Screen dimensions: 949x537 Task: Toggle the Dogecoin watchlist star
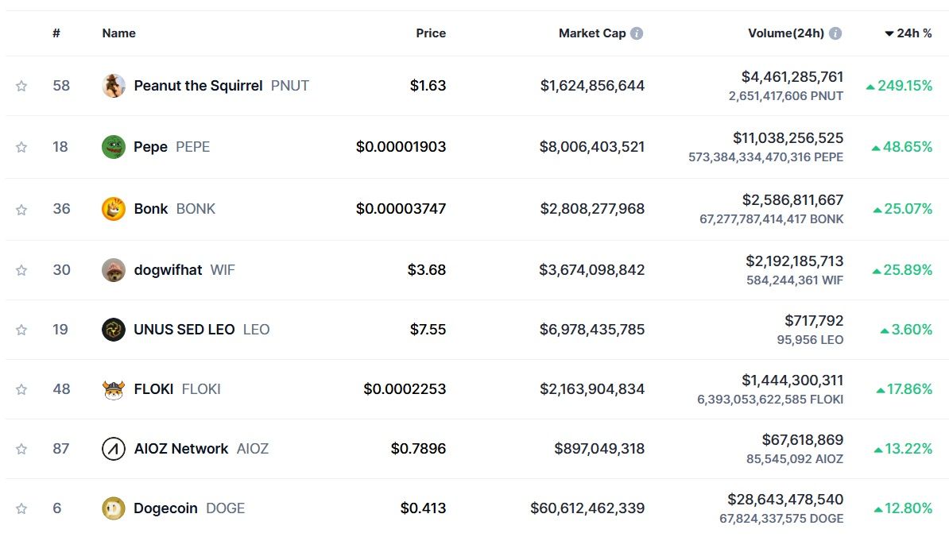pos(21,508)
